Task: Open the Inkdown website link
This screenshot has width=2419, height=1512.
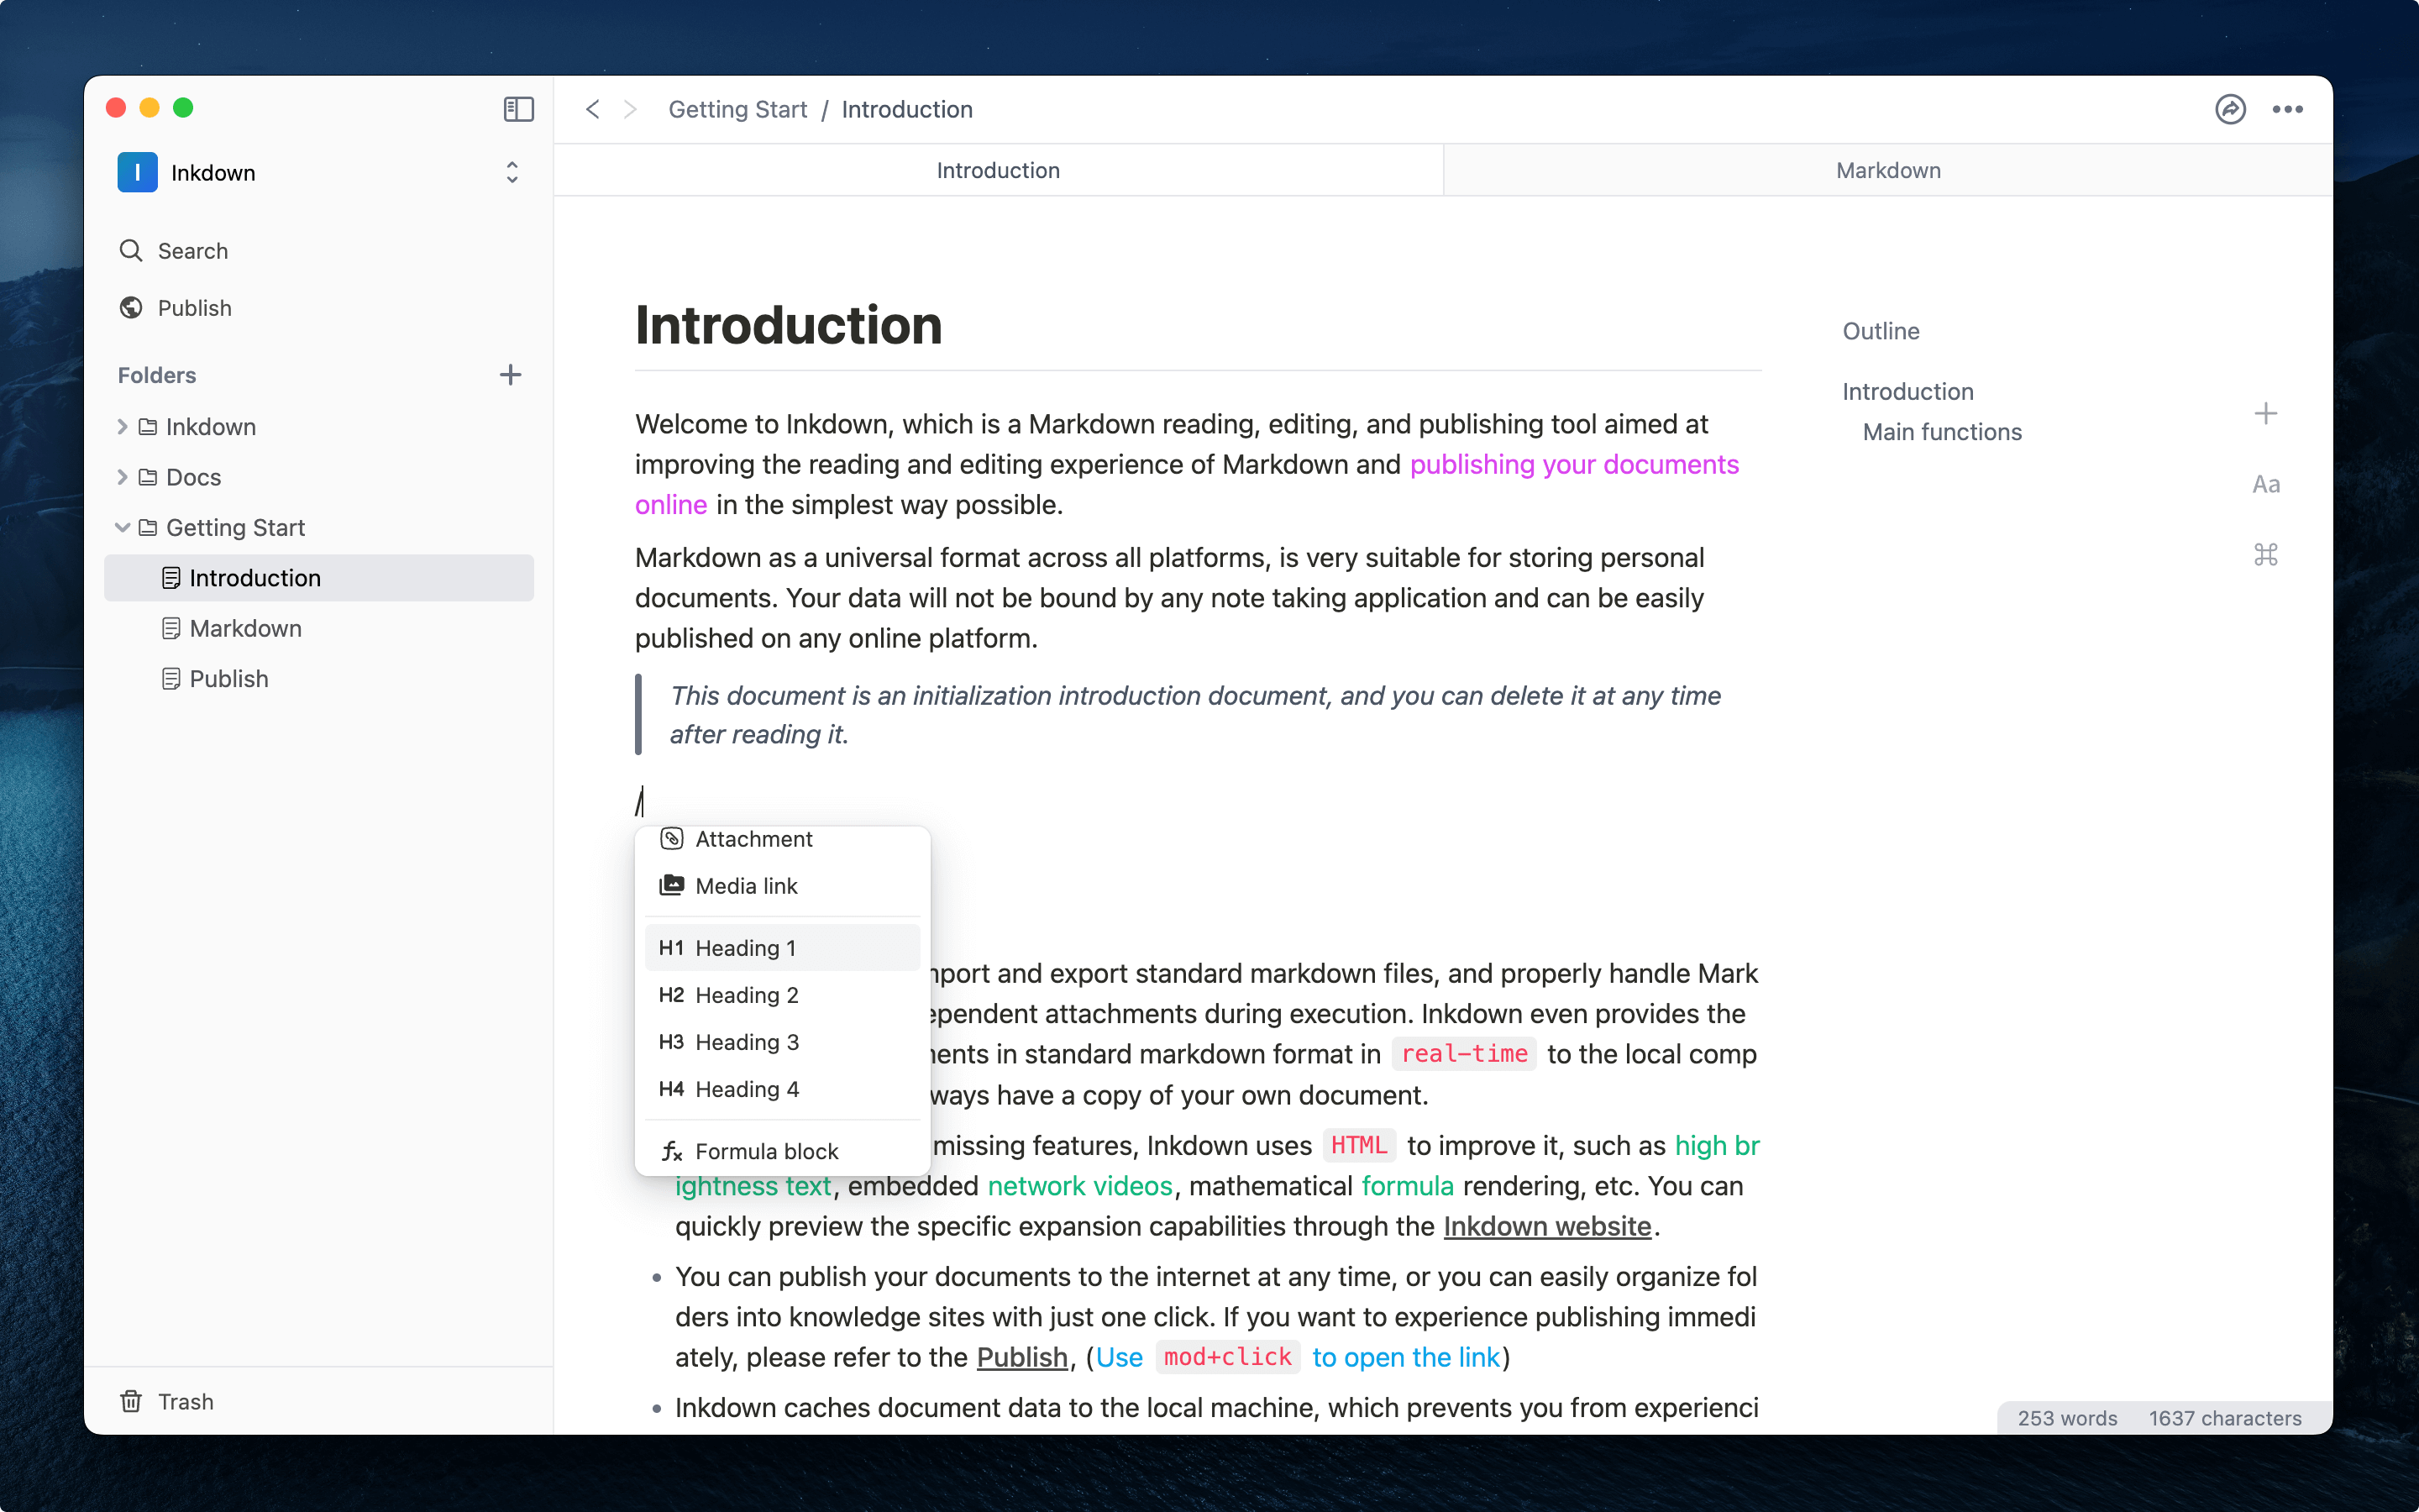Action: pyautogui.click(x=1546, y=1226)
